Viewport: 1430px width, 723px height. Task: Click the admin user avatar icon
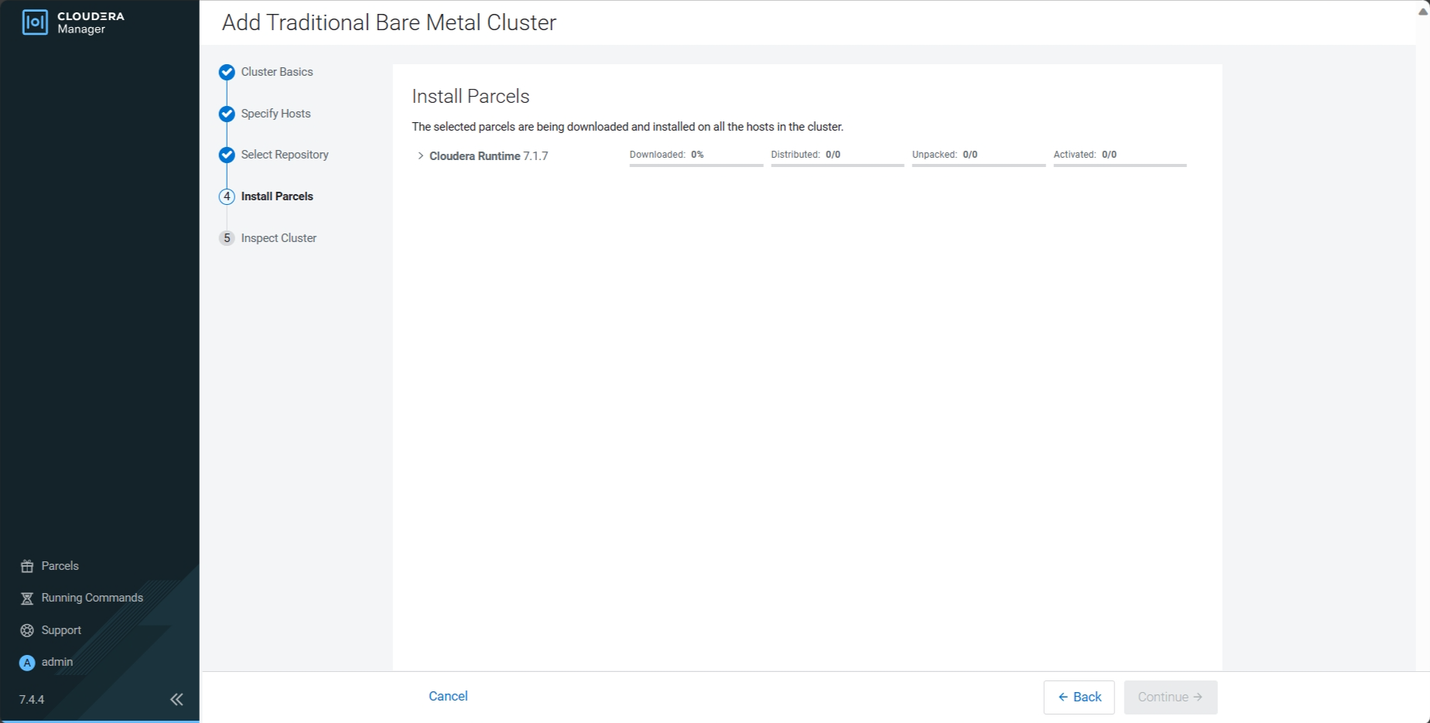(x=27, y=663)
